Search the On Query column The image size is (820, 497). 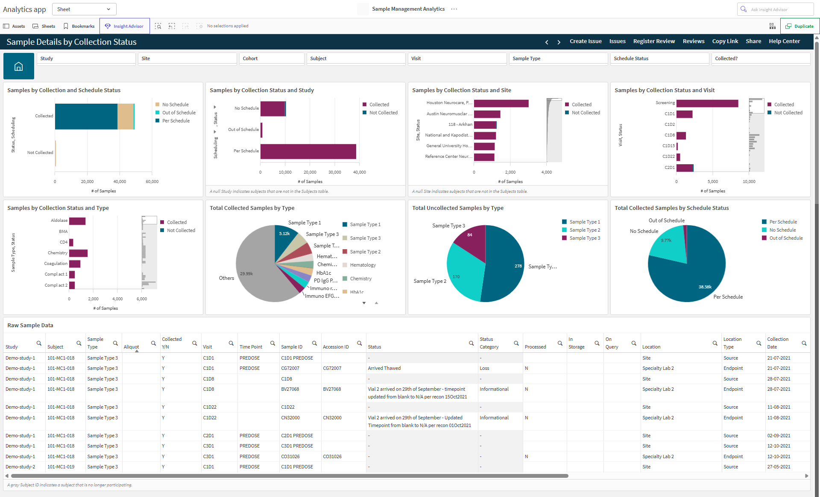point(634,343)
